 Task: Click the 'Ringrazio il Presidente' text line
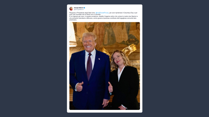click(x=103, y=13)
